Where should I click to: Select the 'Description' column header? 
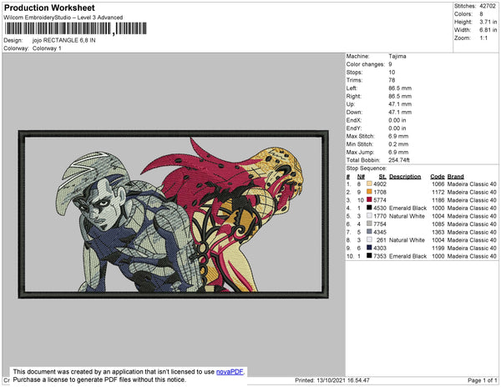(x=405, y=177)
